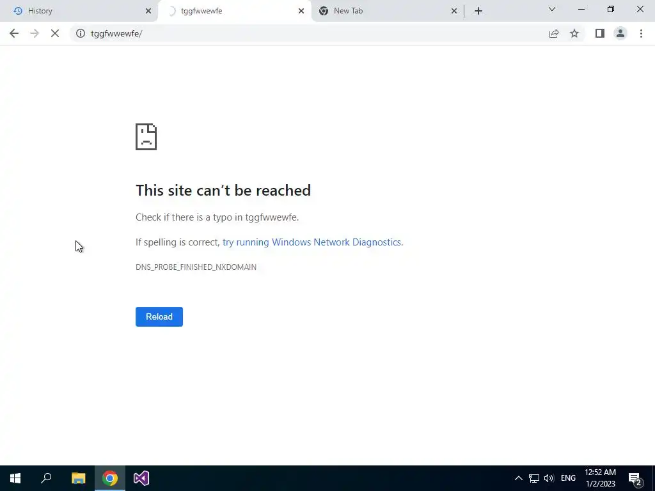655x491 pixels.
Task: Stop loading the page
Action: (x=55, y=33)
